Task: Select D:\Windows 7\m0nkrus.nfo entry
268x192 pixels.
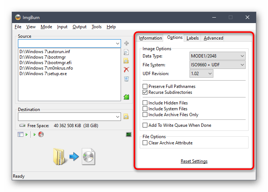Action: click(x=46, y=68)
